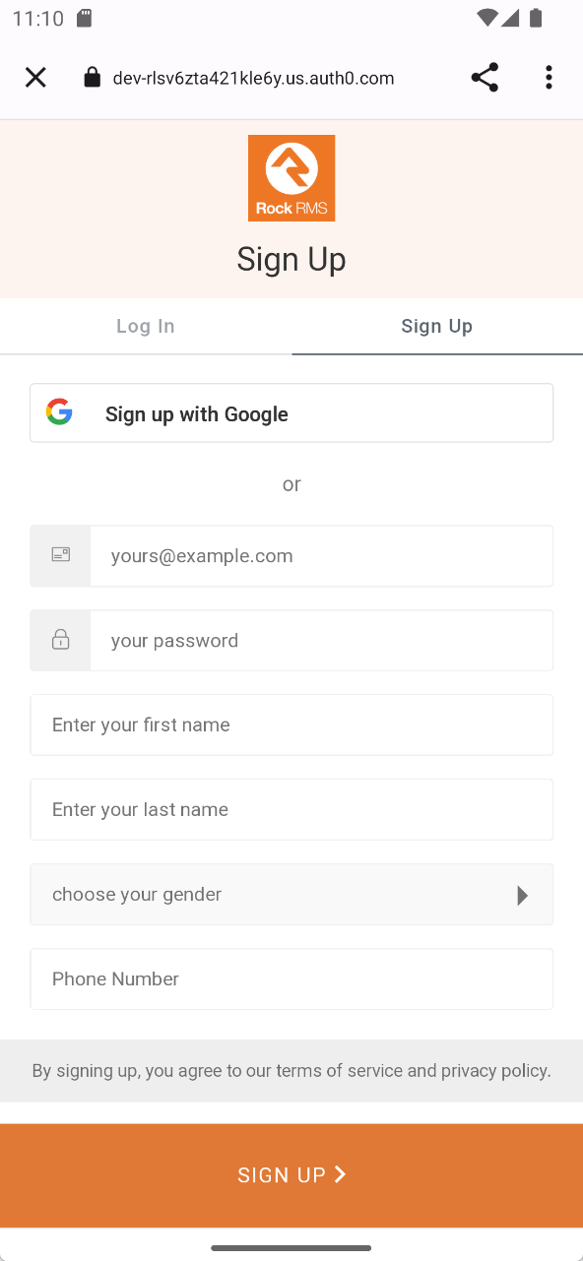Click the chevron arrow on Sign Up button

(340, 1173)
